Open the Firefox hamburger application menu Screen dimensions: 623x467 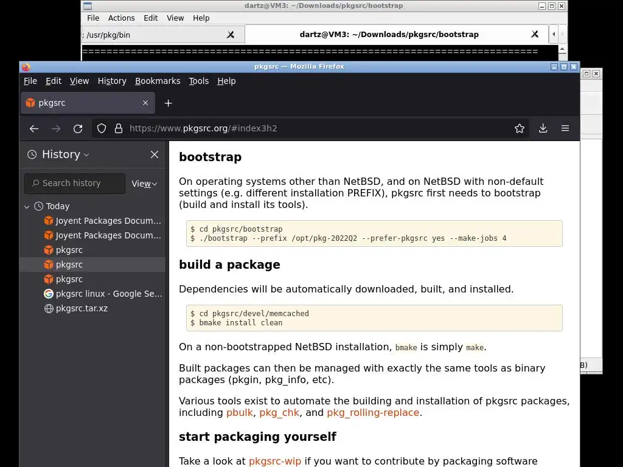click(x=565, y=128)
